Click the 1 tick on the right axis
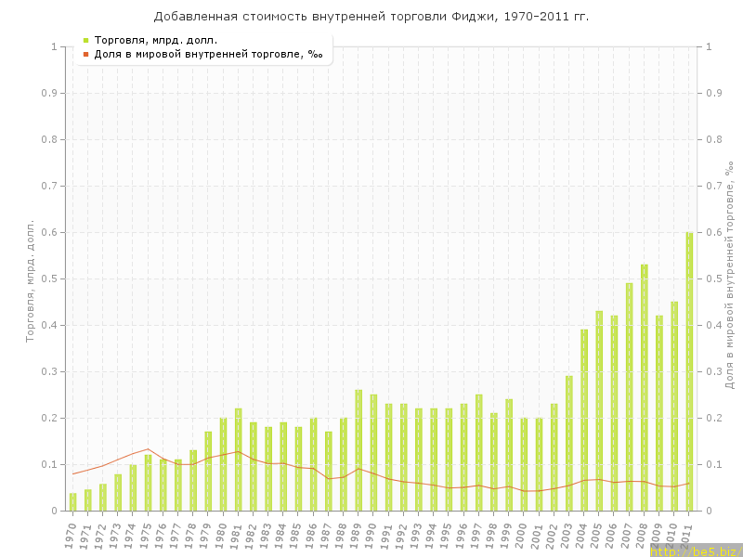Image resolution: width=743 pixels, height=557 pixels. tap(709, 46)
